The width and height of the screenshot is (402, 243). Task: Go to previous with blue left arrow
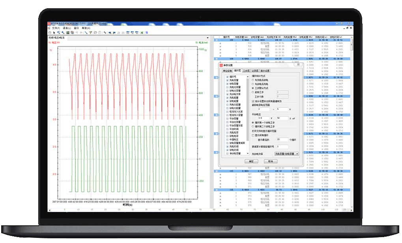click(x=110, y=33)
